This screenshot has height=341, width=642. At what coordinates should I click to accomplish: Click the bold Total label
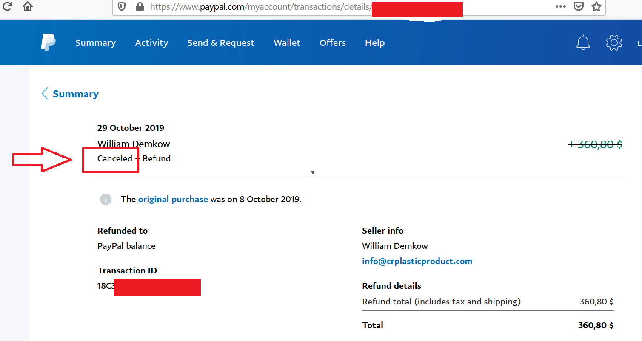(x=373, y=325)
